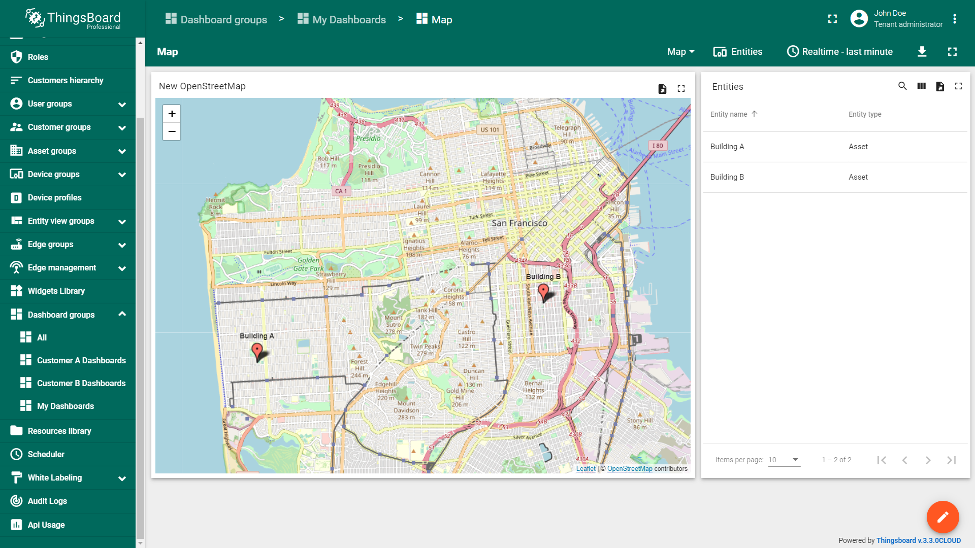This screenshot has height=548, width=975.
Task: Open Resources library page
Action: point(68,431)
